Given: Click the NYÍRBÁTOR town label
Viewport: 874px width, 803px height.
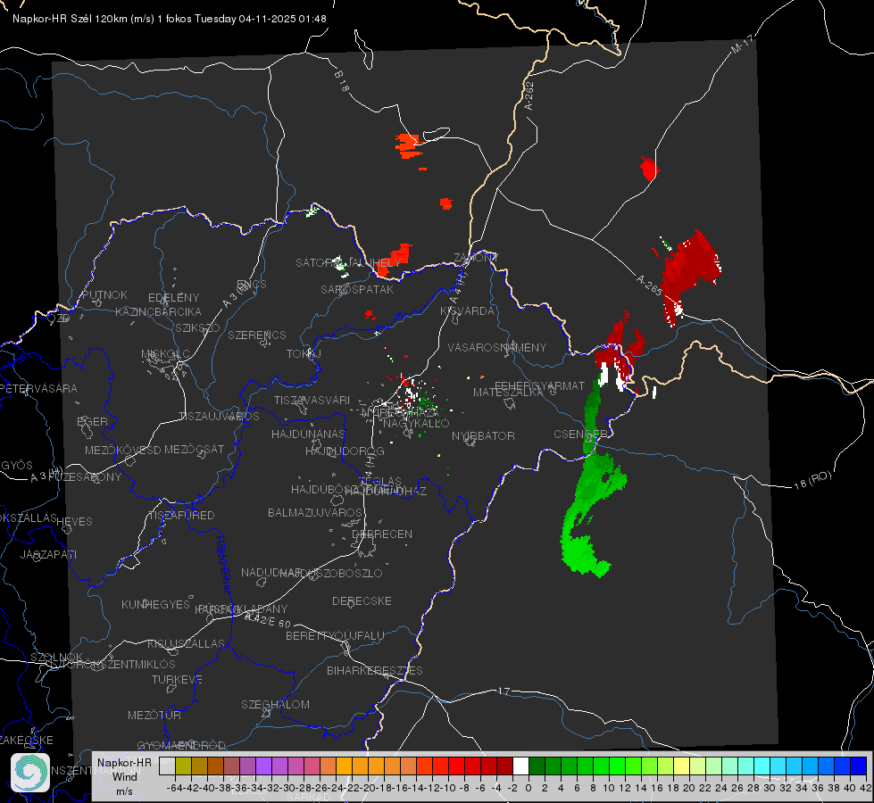Looking at the screenshot, I should point(483,435).
